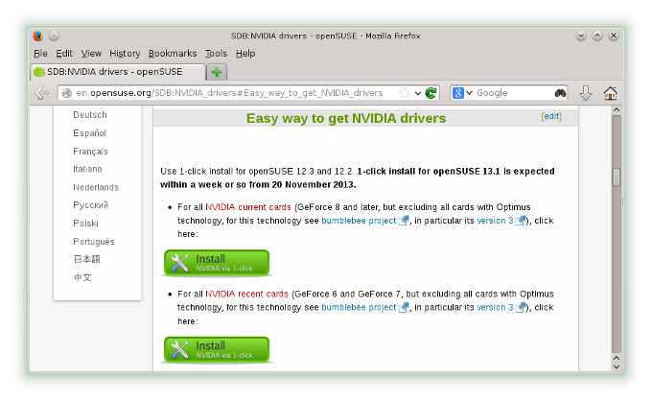Screen dimensions: 652x402
Task: Switch language to Español
Action: [89, 133]
